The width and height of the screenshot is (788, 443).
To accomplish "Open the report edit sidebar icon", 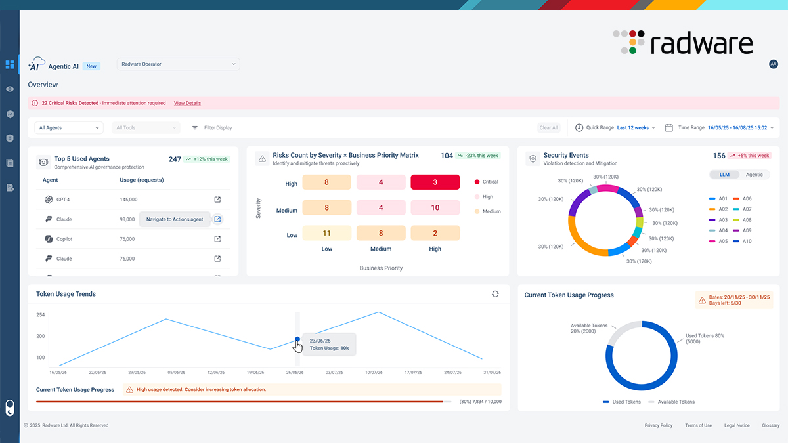I will [x=10, y=188].
